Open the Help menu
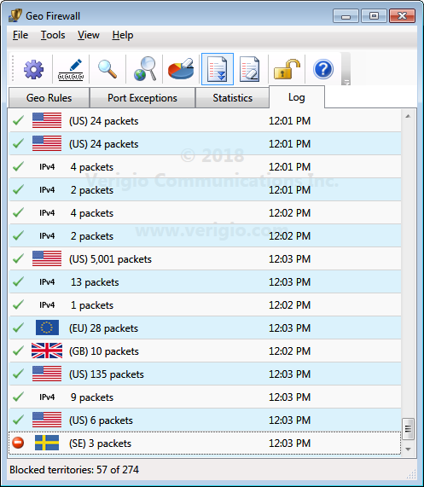The height and width of the screenshot is (487, 424). click(123, 35)
